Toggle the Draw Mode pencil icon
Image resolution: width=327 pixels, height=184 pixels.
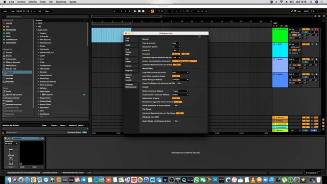pos(292,11)
